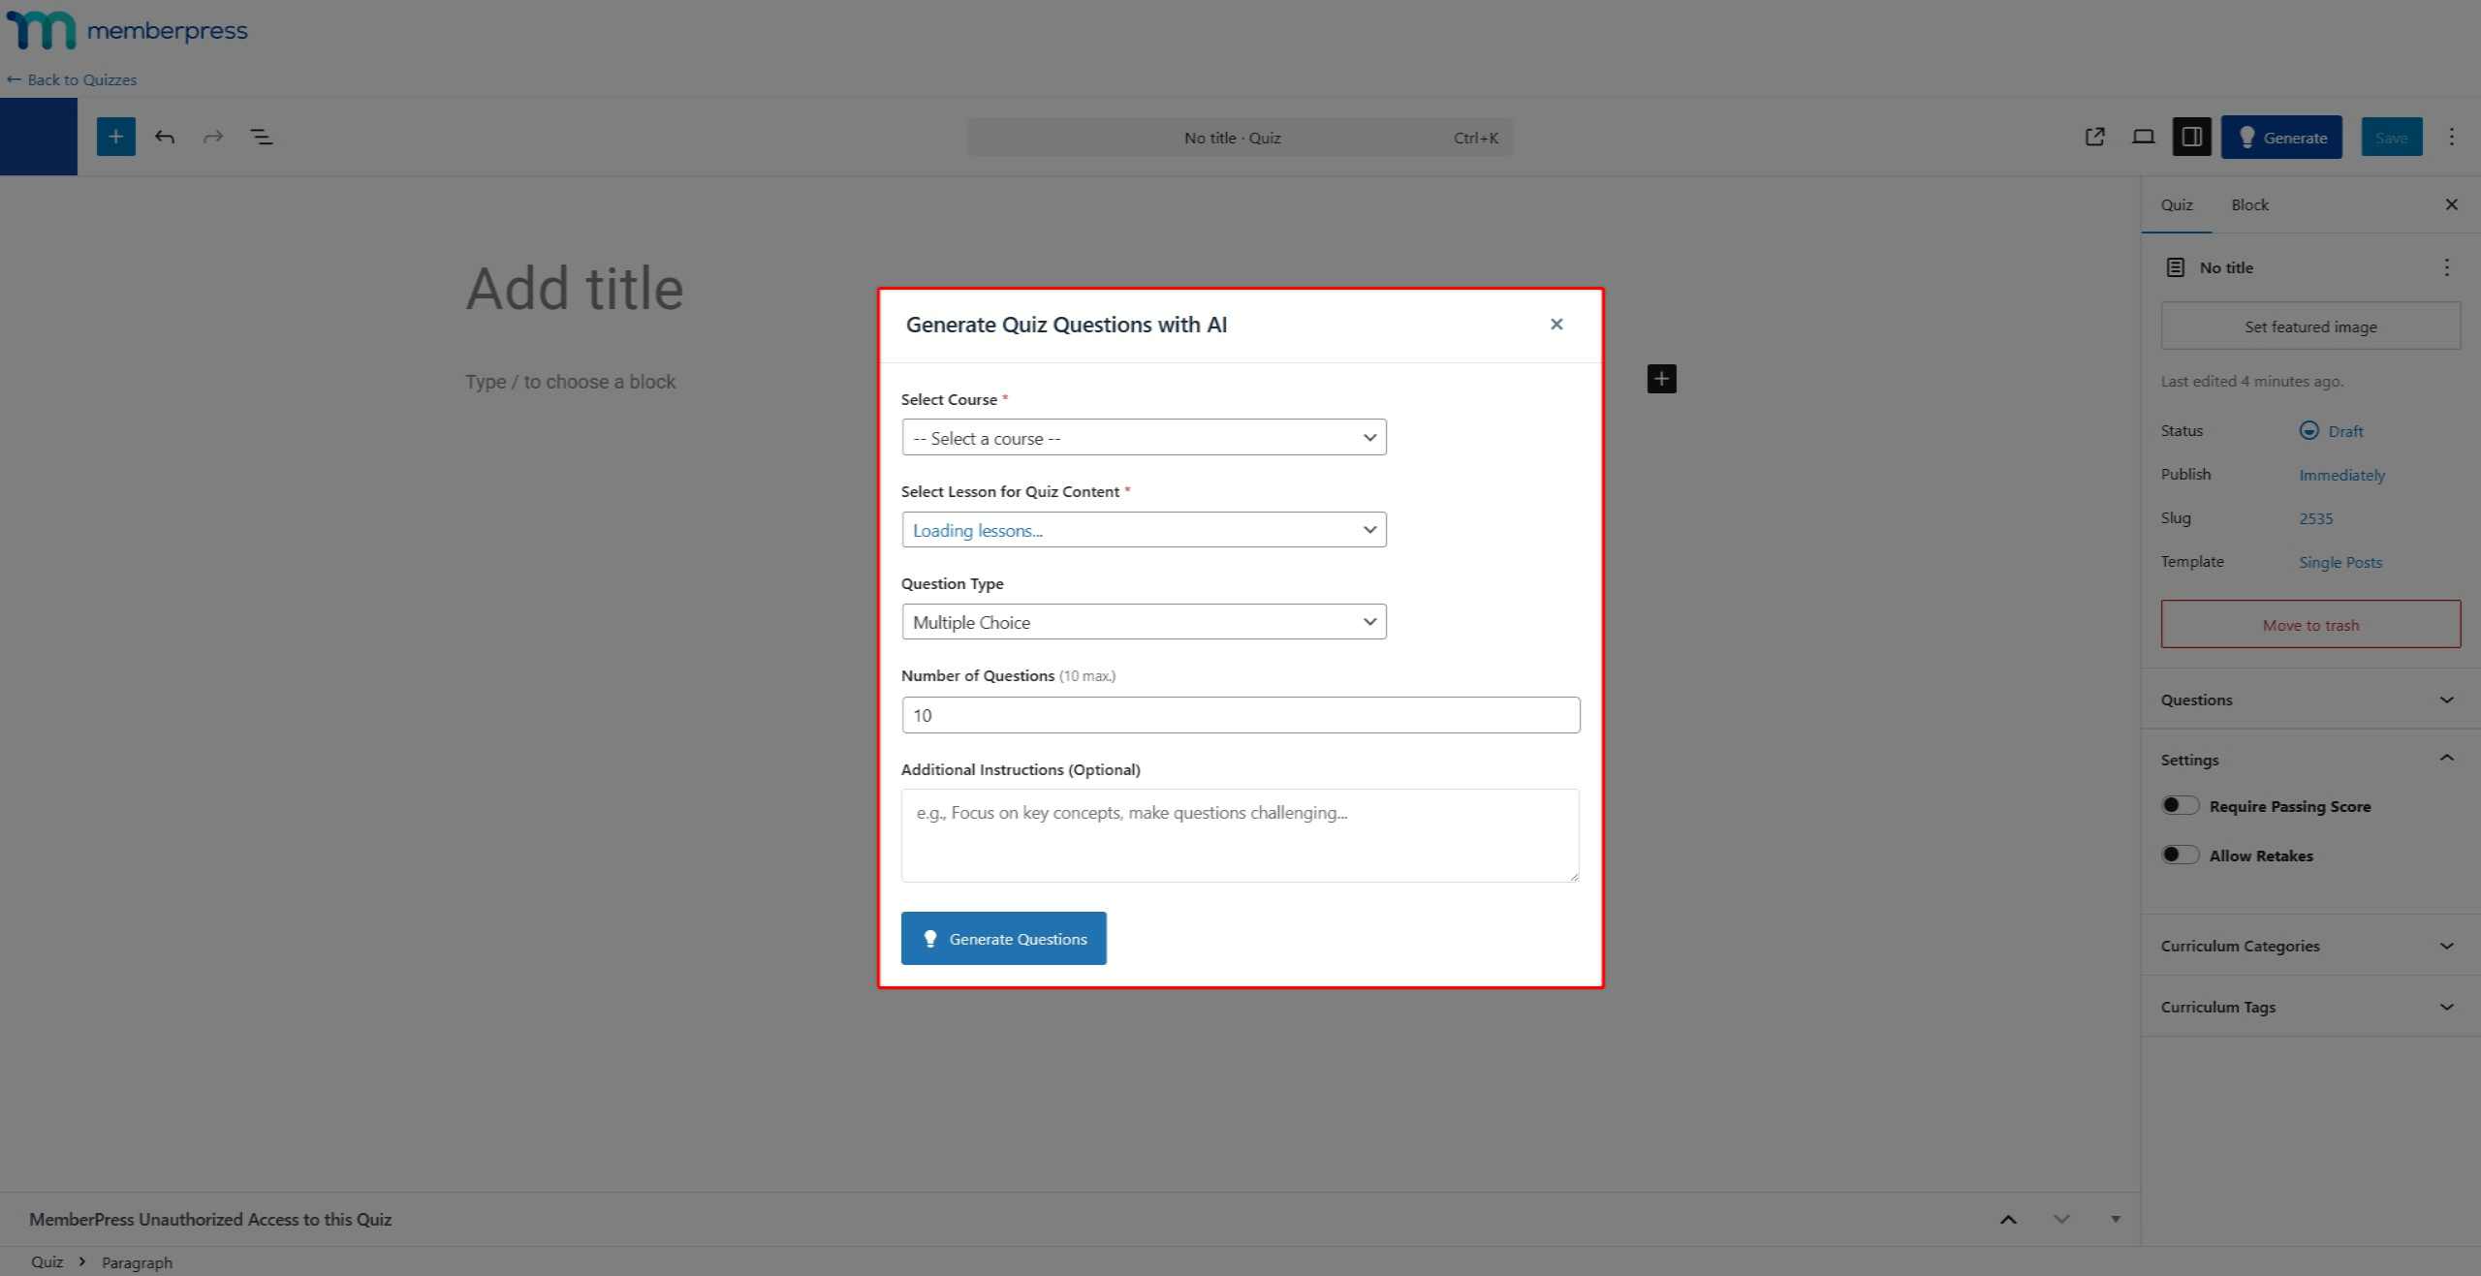
Task: Open the Question Type dropdown
Action: click(1144, 621)
